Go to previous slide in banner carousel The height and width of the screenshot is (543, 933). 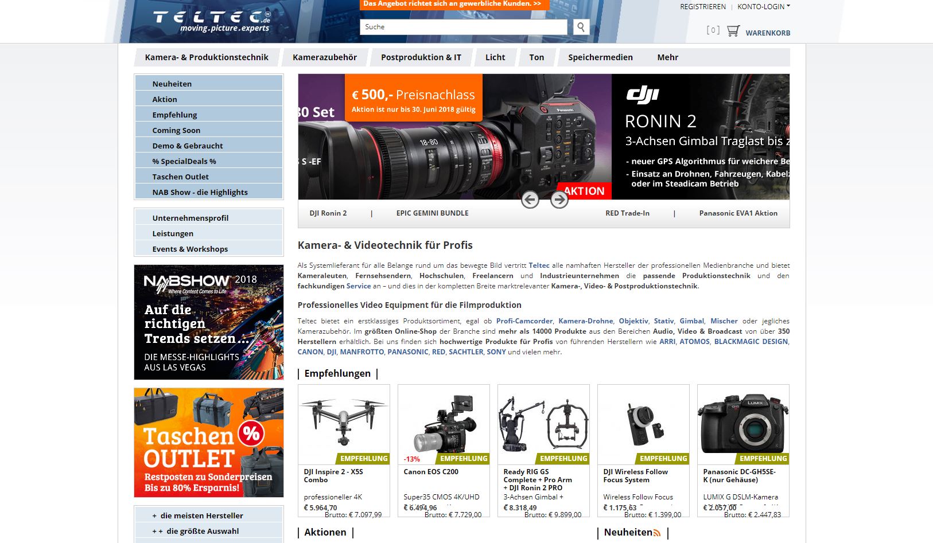530,200
